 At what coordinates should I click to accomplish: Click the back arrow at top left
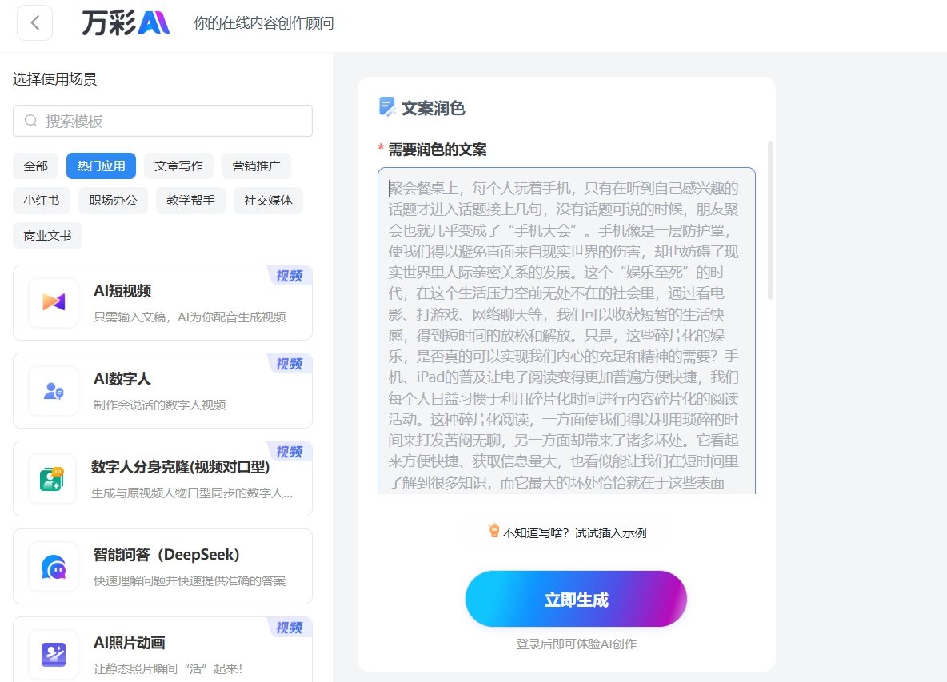pyautogui.click(x=34, y=22)
